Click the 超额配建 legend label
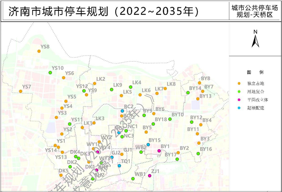The height and width of the screenshot is (192, 282). click(255, 108)
